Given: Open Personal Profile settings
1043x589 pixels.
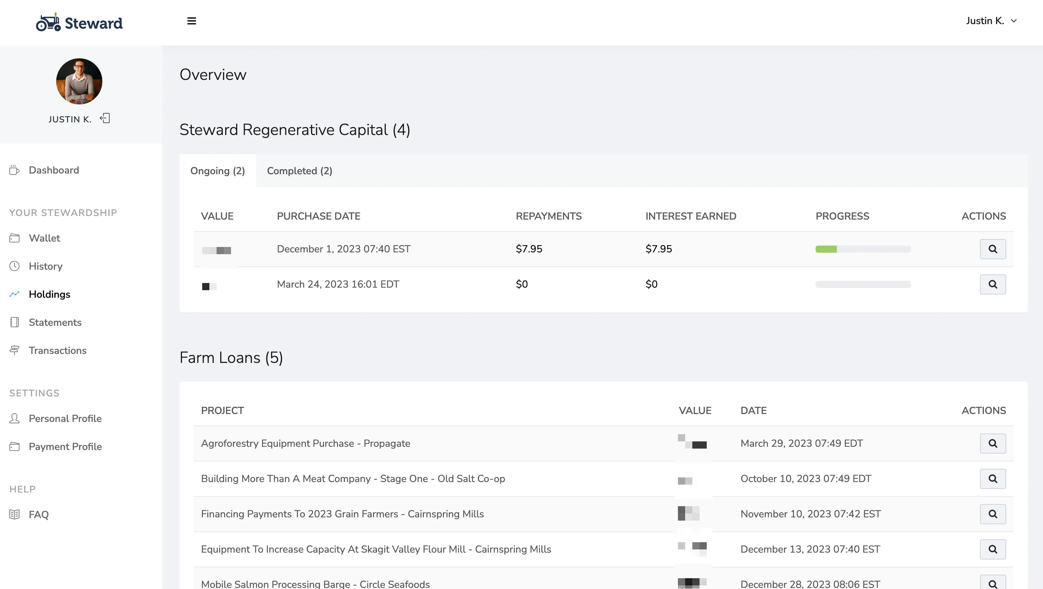Looking at the screenshot, I should [x=65, y=418].
